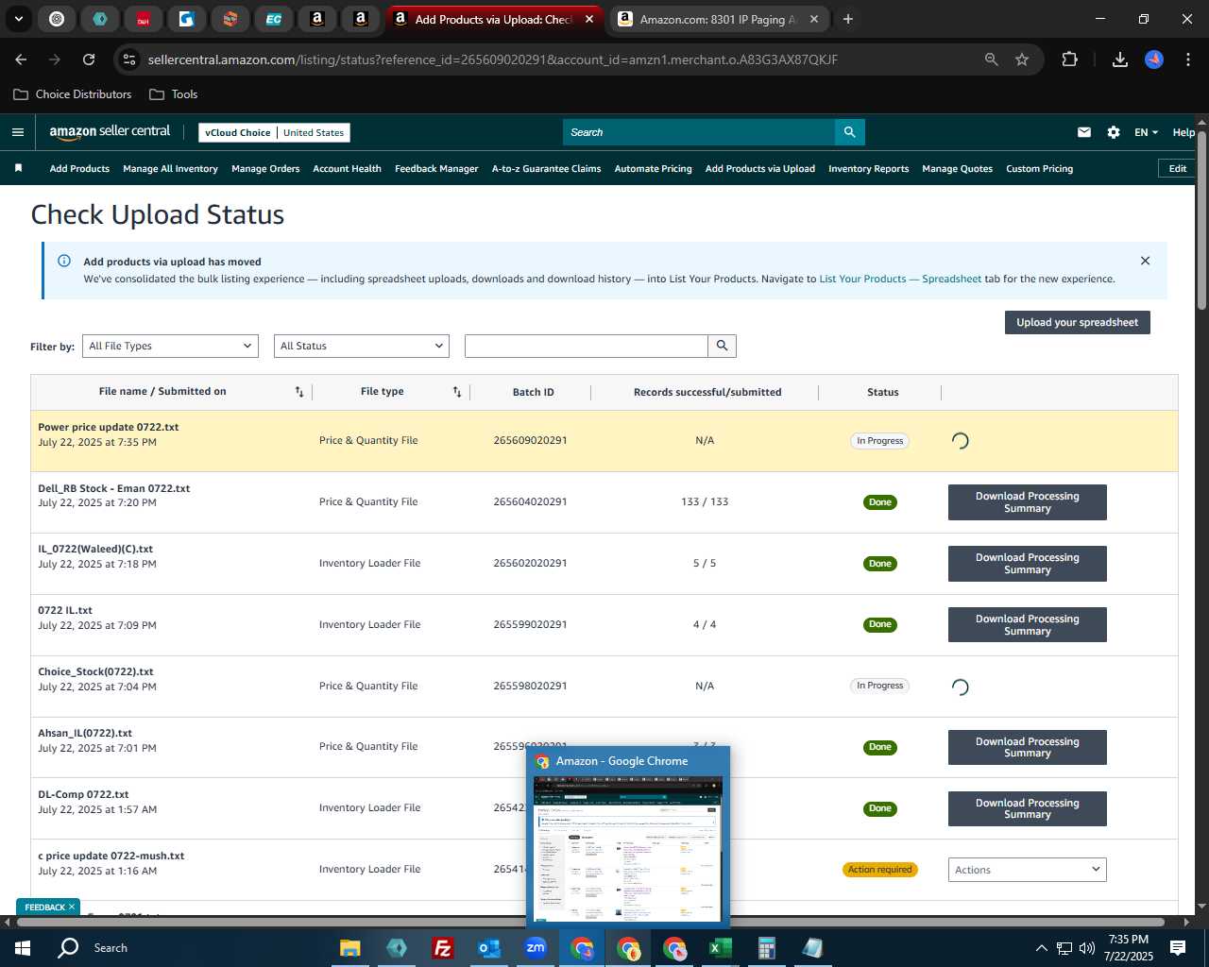This screenshot has width=1209, height=967.
Task: Open the All File Types dropdown
Action: [170, 346]
